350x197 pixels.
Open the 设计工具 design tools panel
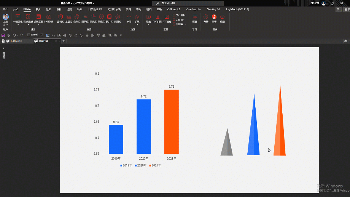38,19
